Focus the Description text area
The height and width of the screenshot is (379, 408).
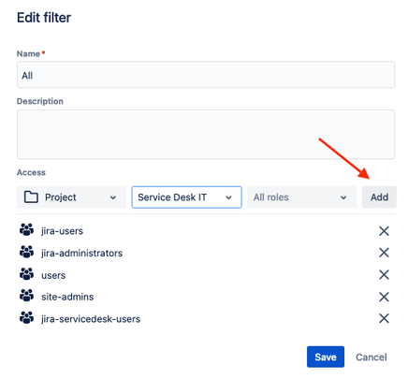click(x=206, y=134)
